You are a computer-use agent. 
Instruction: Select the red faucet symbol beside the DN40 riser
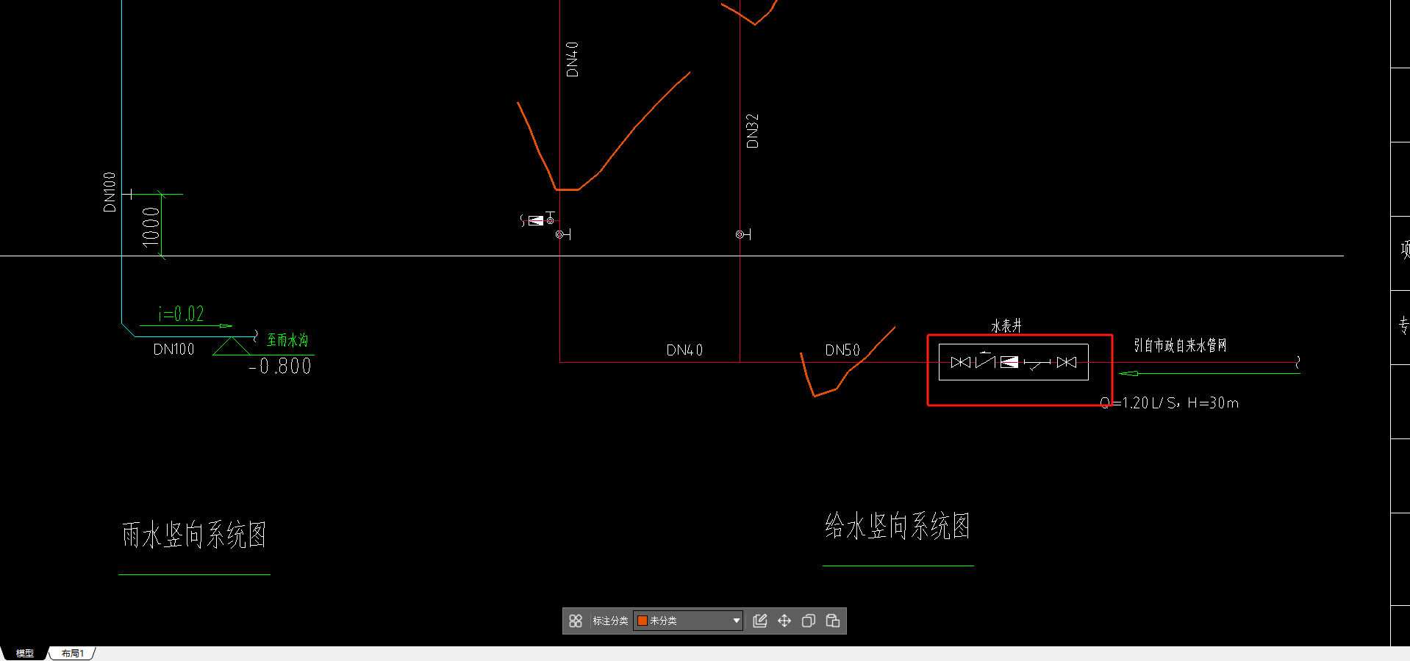[x=539, y=219]
